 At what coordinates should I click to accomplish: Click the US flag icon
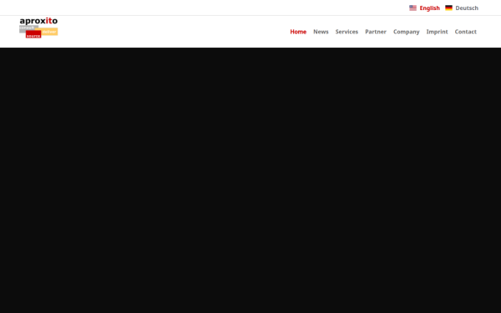tap(412, 8)
